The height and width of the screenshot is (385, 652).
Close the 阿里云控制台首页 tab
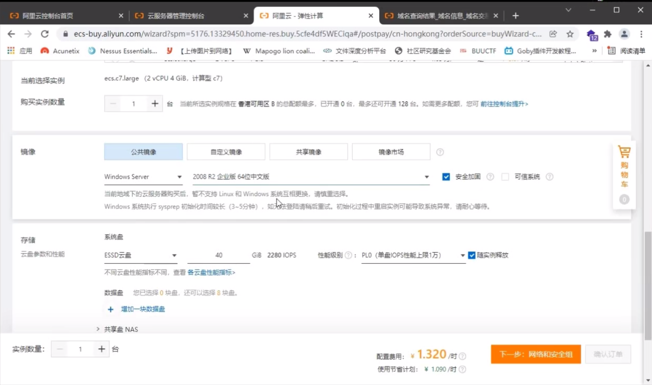[121, 16]
